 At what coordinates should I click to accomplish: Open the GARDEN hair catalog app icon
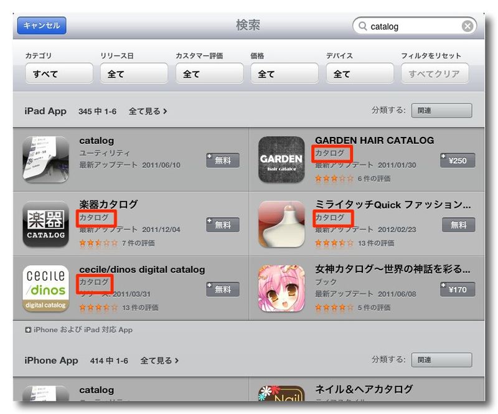281,159
